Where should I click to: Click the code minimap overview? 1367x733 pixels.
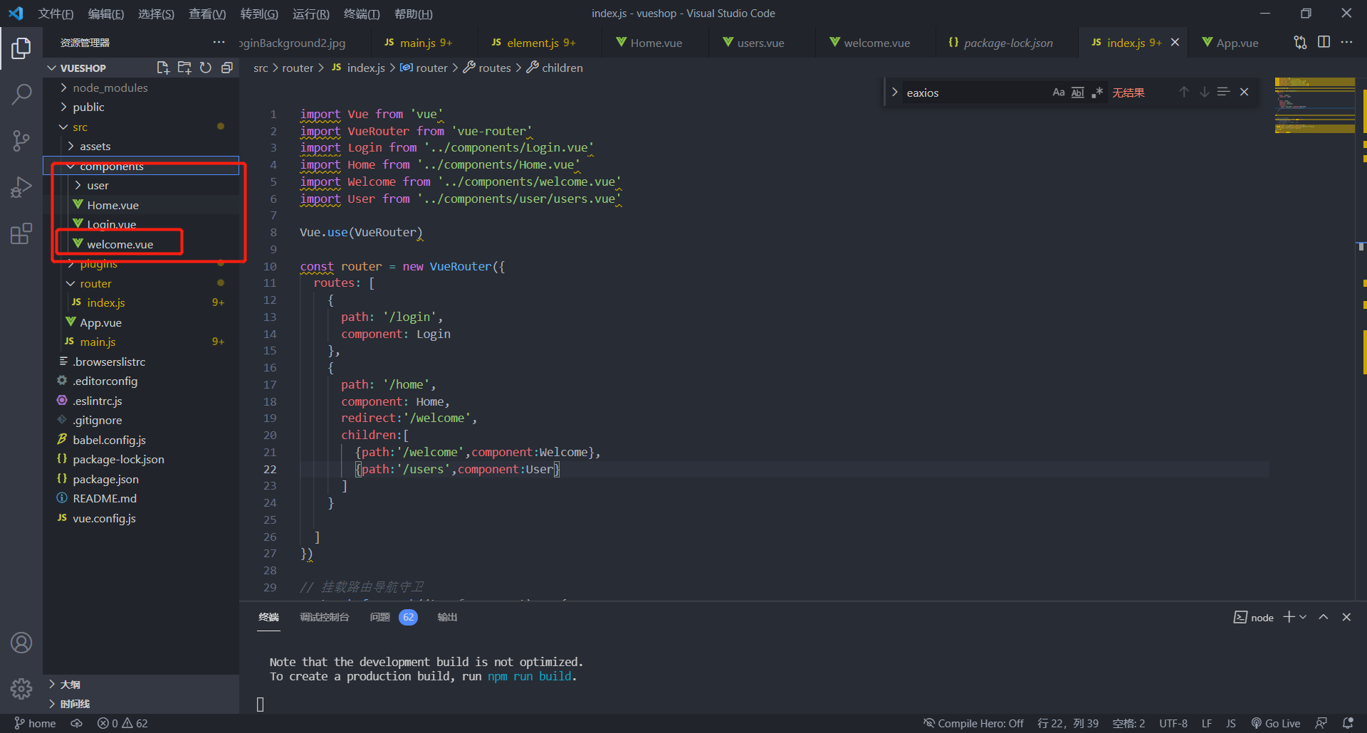pyautogui.click(x=1314, y=105)
